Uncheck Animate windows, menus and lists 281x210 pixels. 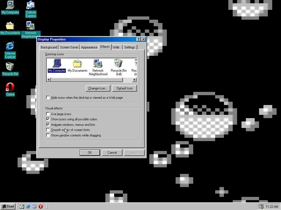point(48,124)
